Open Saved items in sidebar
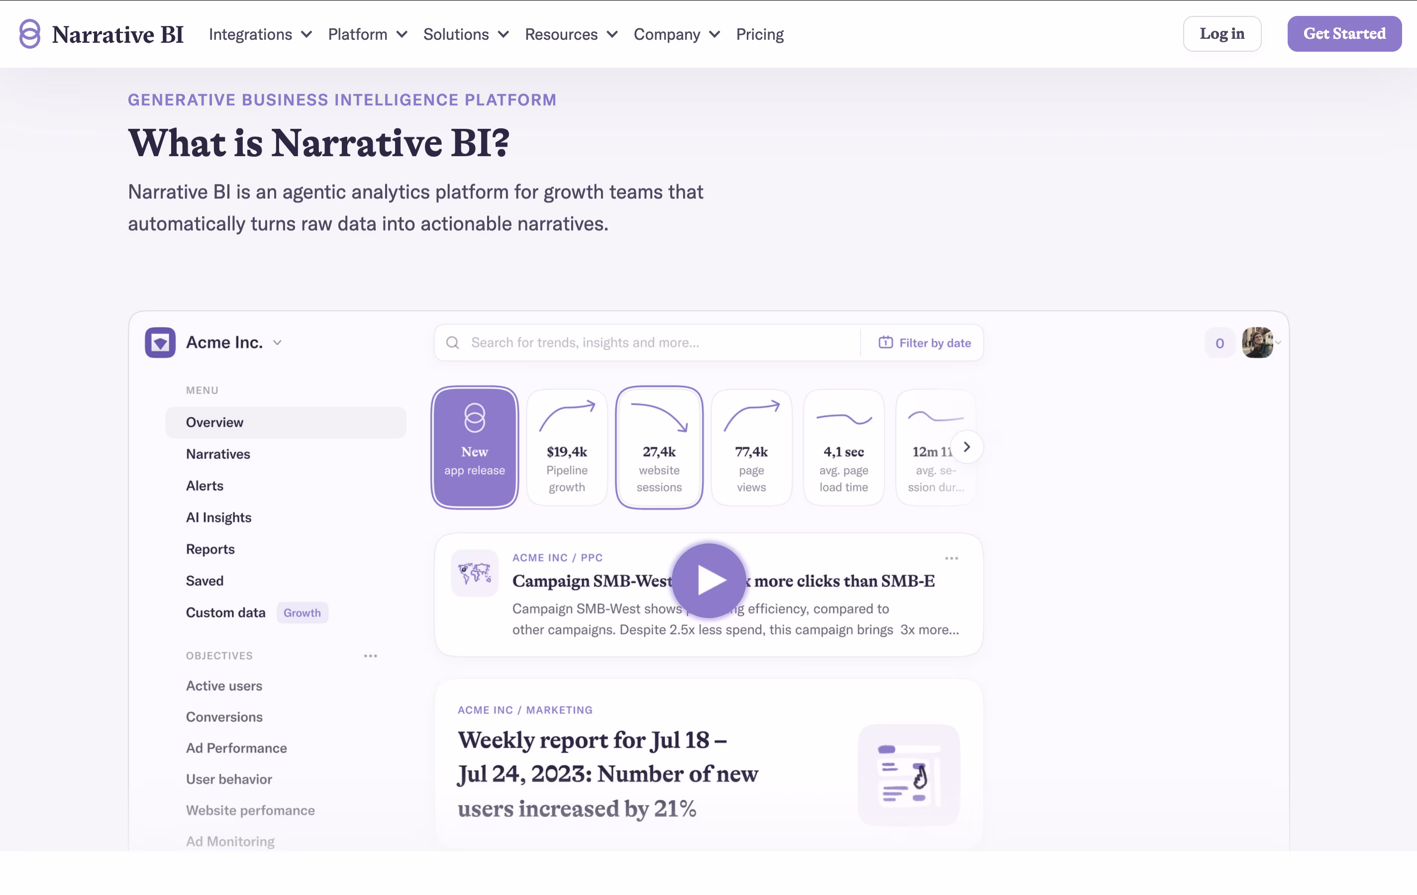 pyautogui.click(x=204, y=581)
